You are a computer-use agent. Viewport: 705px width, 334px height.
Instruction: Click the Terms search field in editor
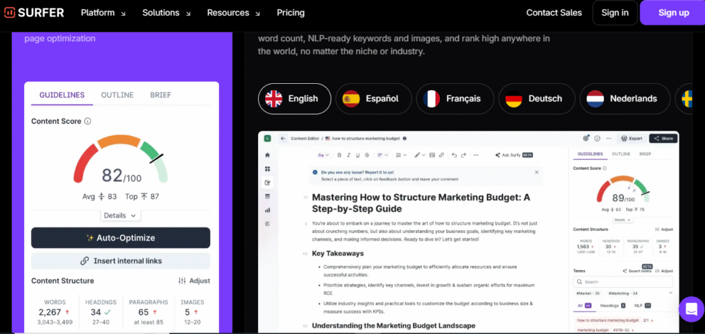(620, 282)
